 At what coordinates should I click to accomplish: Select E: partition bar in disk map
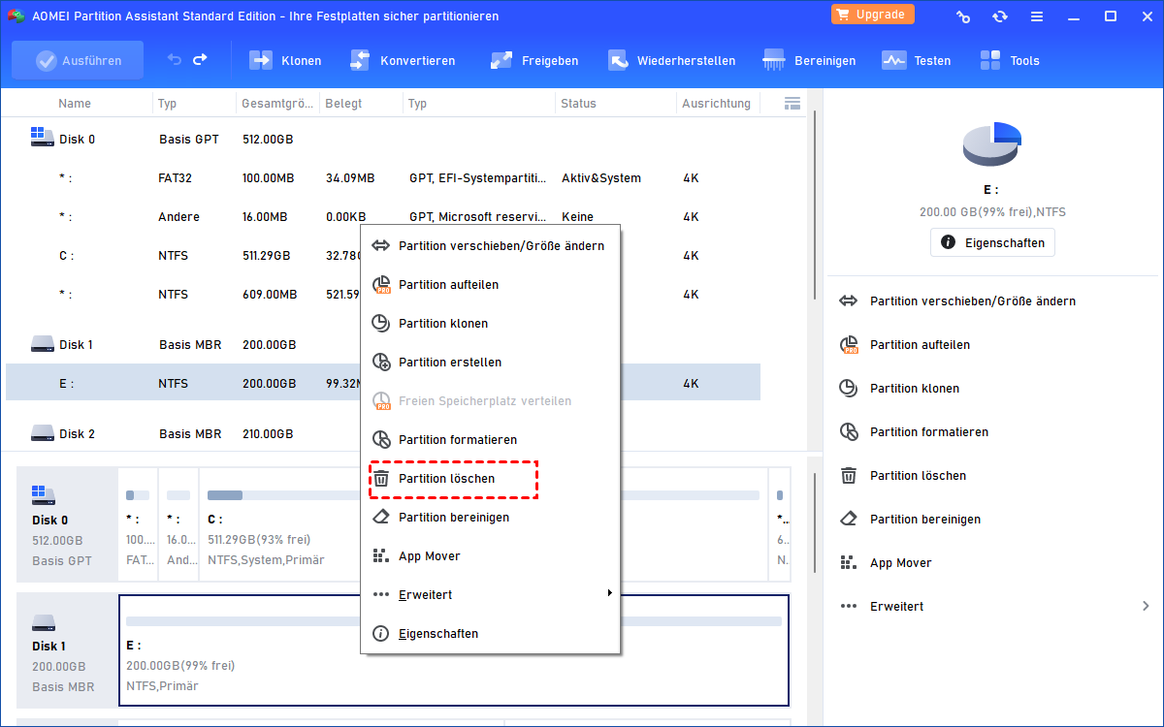point(453,650)
